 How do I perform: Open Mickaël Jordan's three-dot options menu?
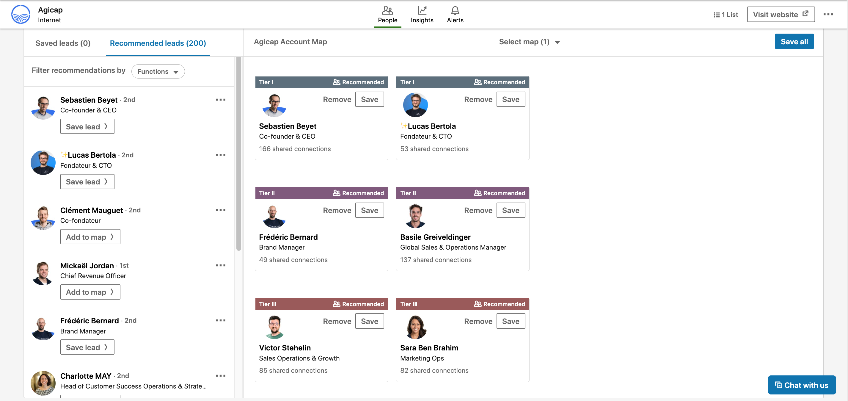[x=220, y=265]
